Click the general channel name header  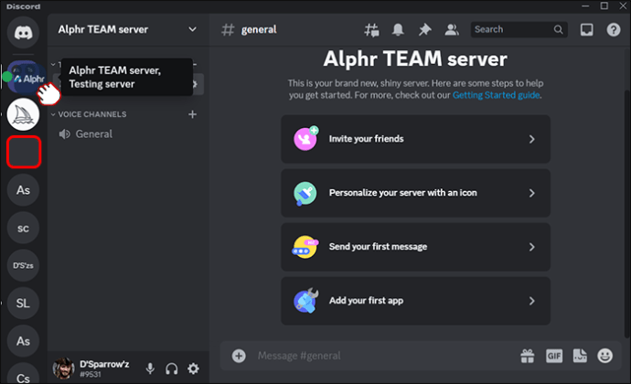259,29
